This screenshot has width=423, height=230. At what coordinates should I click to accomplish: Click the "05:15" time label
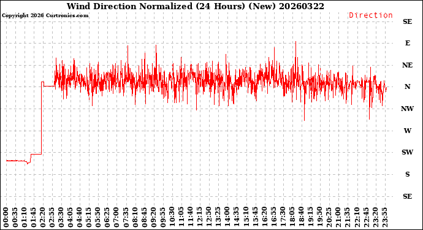tap(90, 217)
